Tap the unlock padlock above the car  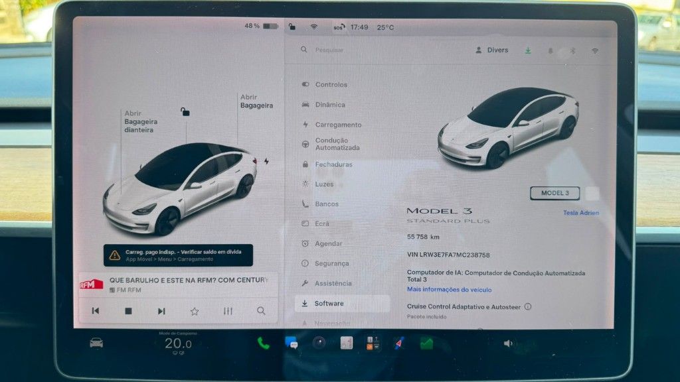185,111
